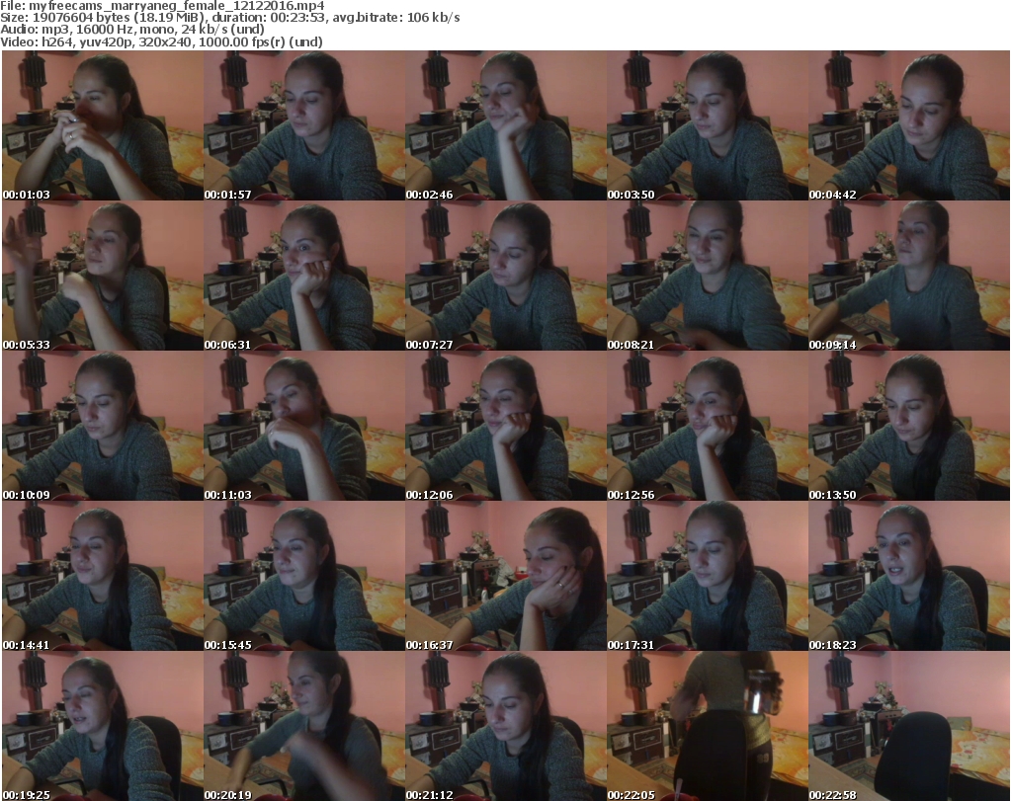1012x801 pixels.
Task: Open the frame at 00:08:21
Action: click(708, 276)
